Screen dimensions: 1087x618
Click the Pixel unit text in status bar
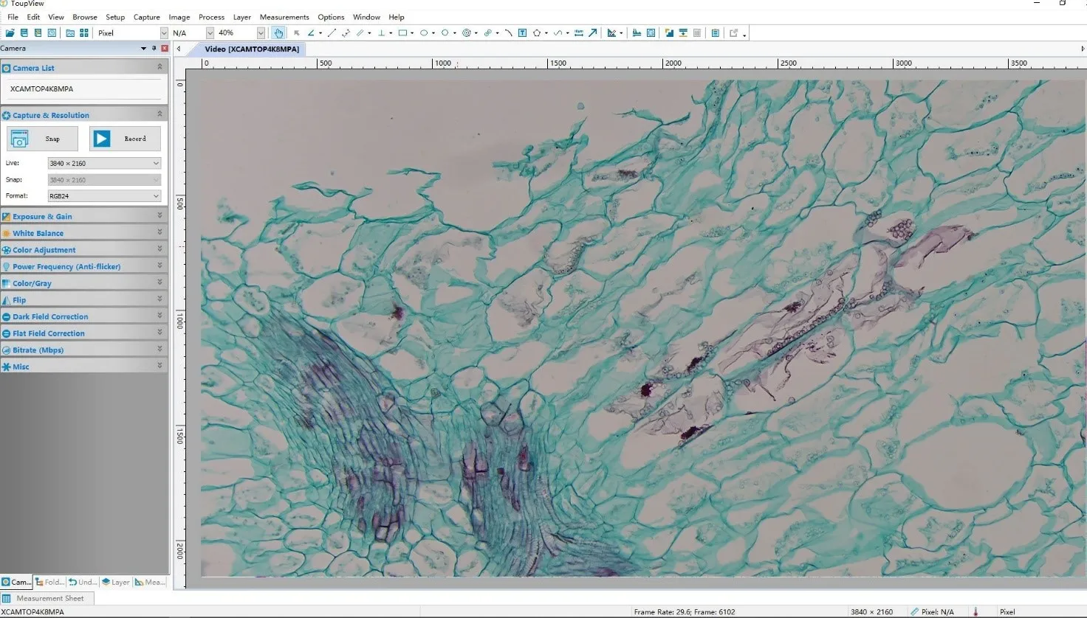[1007, 612]
